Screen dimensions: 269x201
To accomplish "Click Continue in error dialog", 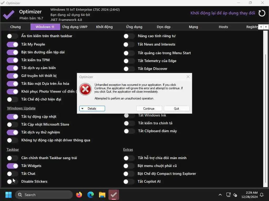I will tap(149, 109).
